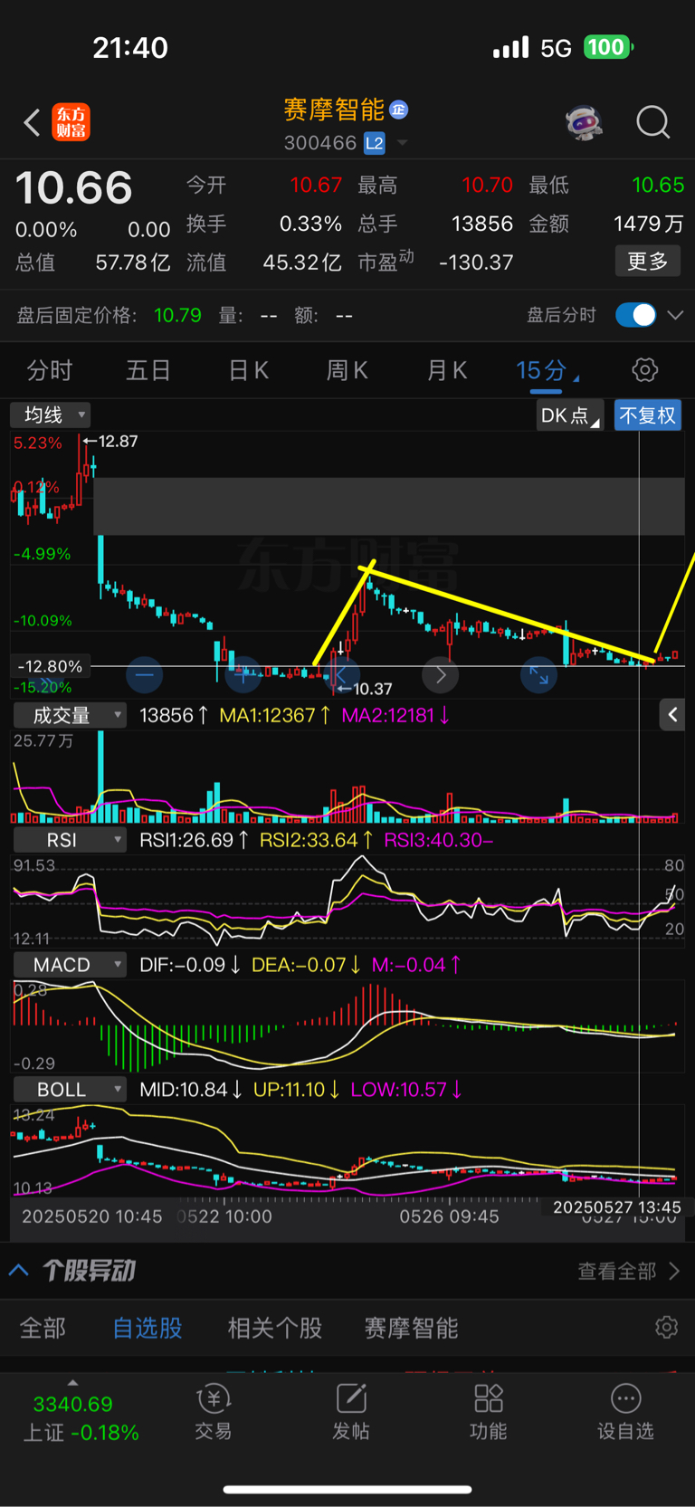Tap the 赛摩智能 stock title
Screen dimensions: 695x1507
coord(334,110)
